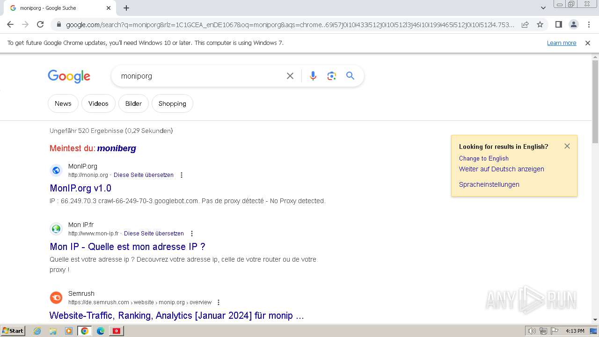The image size is (599, 337).
Task: Go back to the previous page
Action: (10, 24)
